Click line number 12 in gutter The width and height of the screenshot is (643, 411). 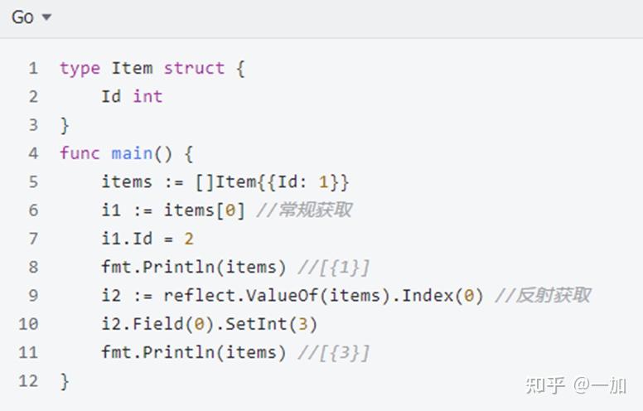28,381
